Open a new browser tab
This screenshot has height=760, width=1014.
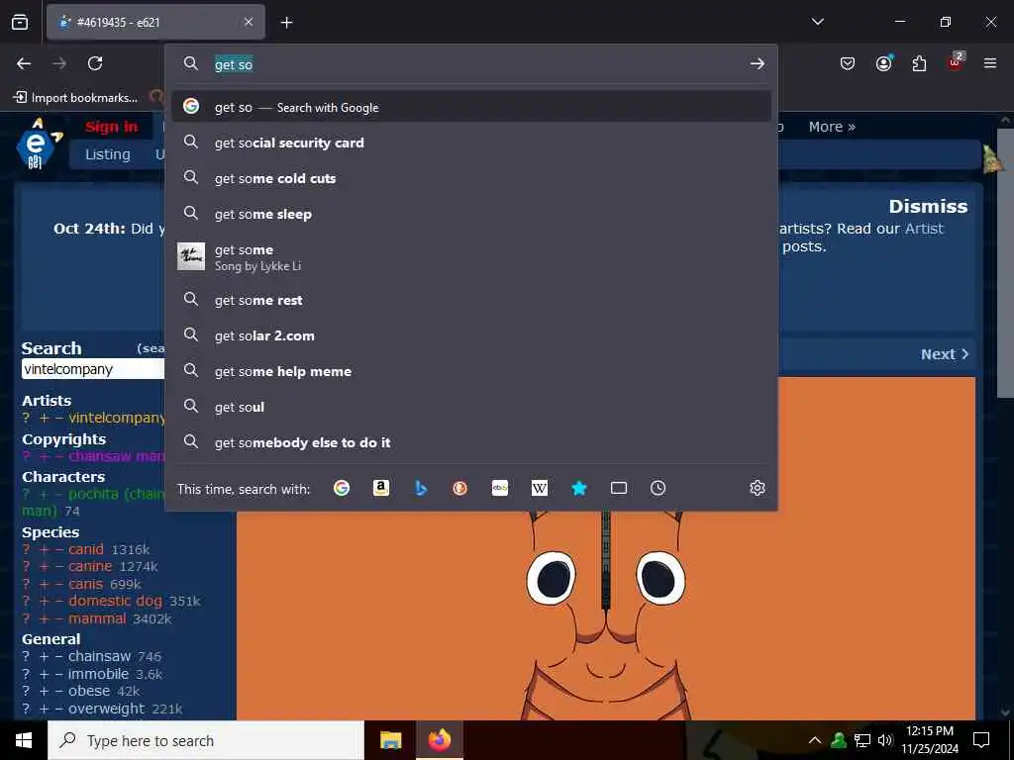coord(286,23)
